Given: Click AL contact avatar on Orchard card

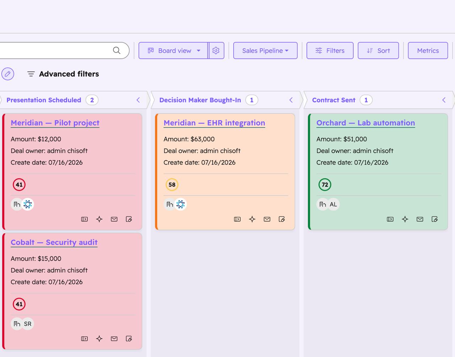Looking at the screenshot, I should pyautogui.click(x=333, y=204).
